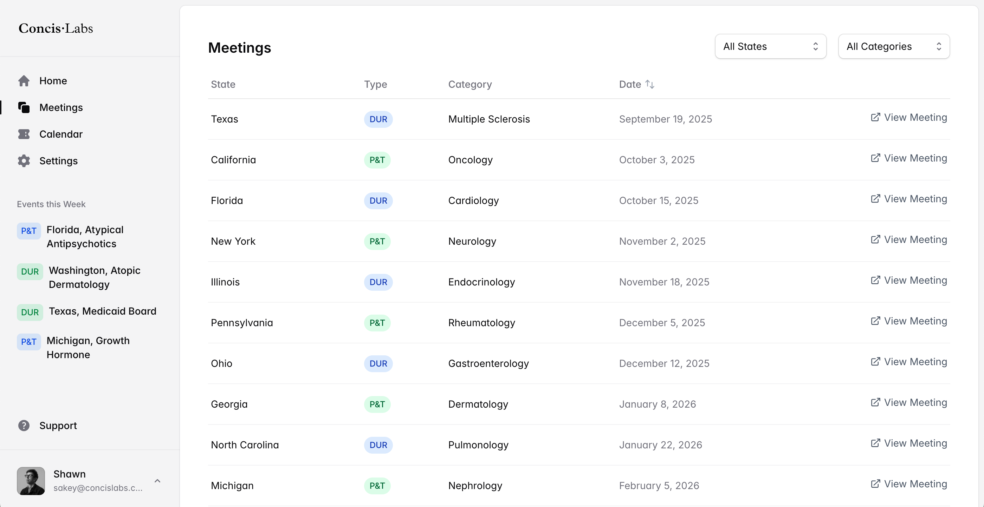Open the All Categories dropdown
The image size is (984, 507).
[x=893, y=47]
